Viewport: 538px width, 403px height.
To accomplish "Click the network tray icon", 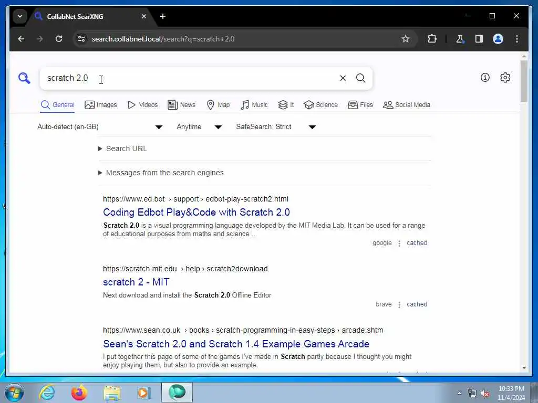I will pos(472,394).
